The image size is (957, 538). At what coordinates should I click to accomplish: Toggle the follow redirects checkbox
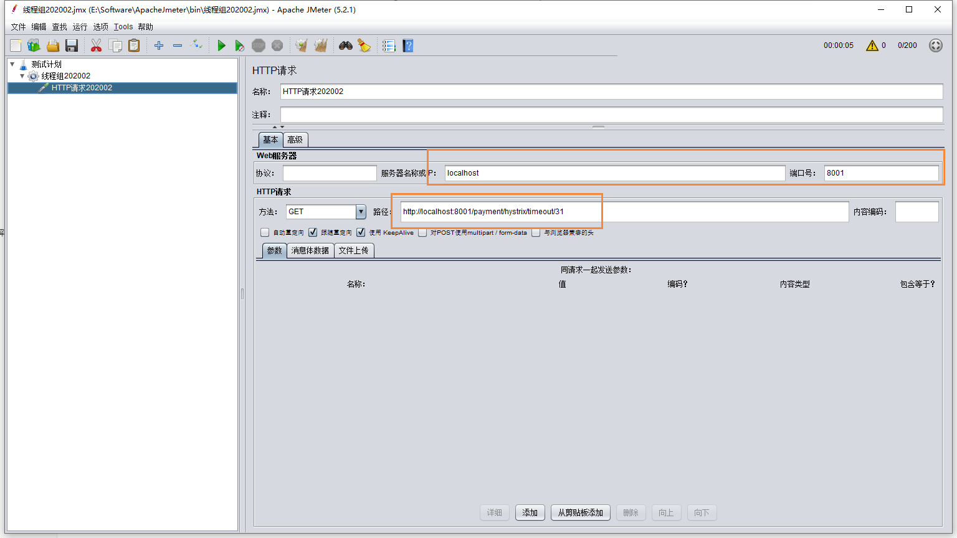pyautogui.click(x=313, y=232)
